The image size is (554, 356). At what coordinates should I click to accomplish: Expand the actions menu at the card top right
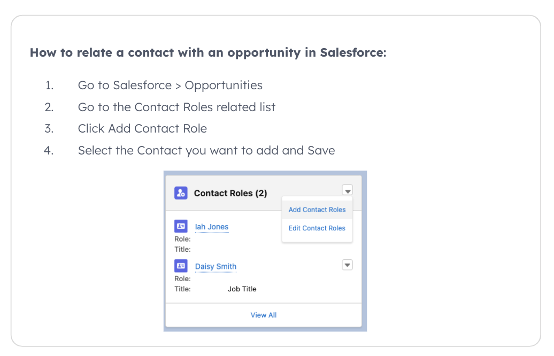tap(348, 190)
